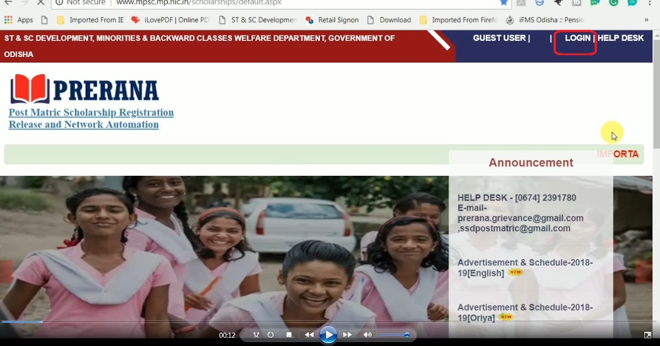The image size is (660, 346).
Task: Click the department title header text
Action: (x=200, y=46)
